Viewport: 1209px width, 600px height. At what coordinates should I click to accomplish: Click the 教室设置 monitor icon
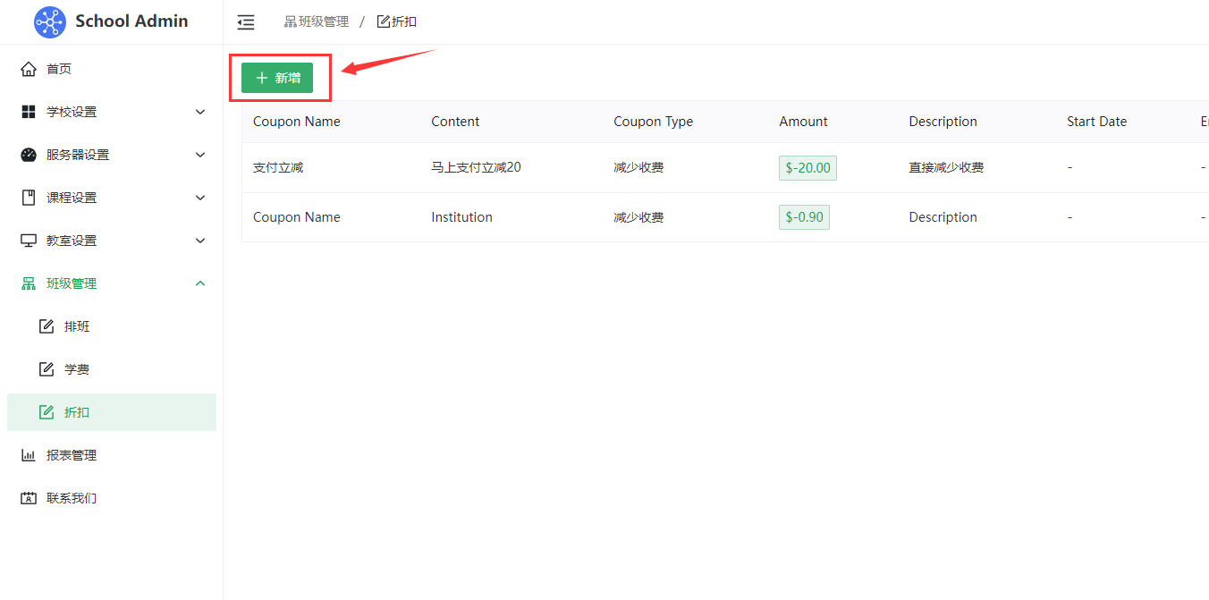pyautogui.click(x=29, y=241)
